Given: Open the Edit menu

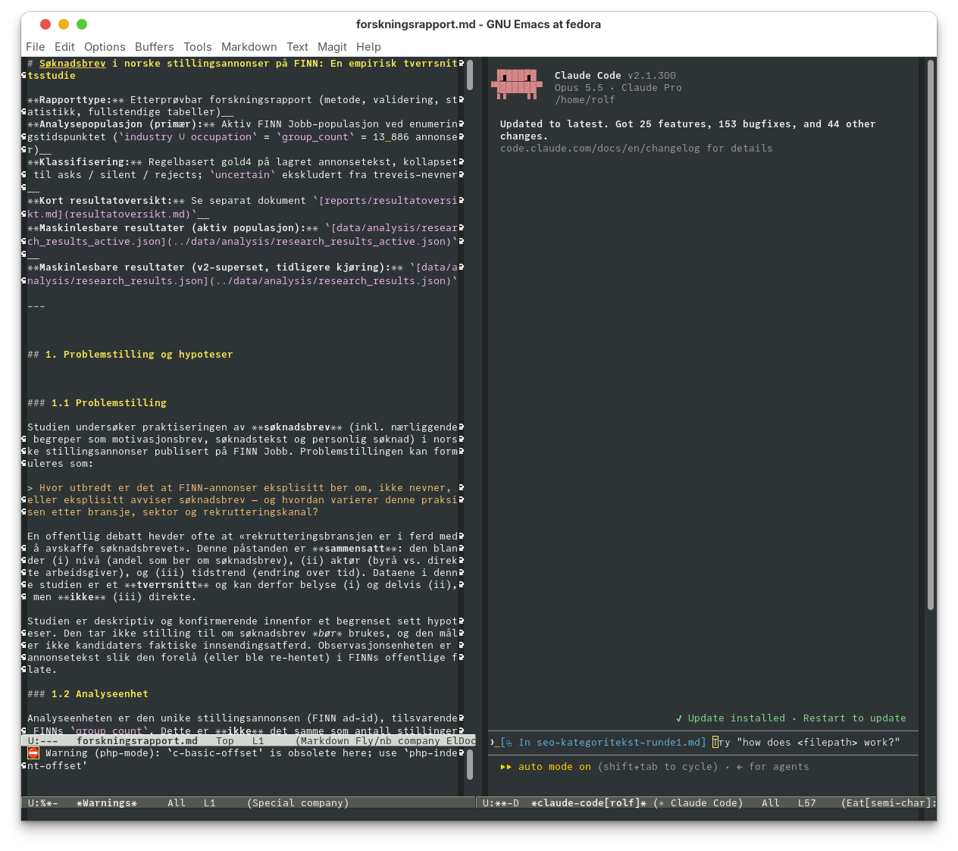Looking at the screenshot, I should tap(64, 47).
